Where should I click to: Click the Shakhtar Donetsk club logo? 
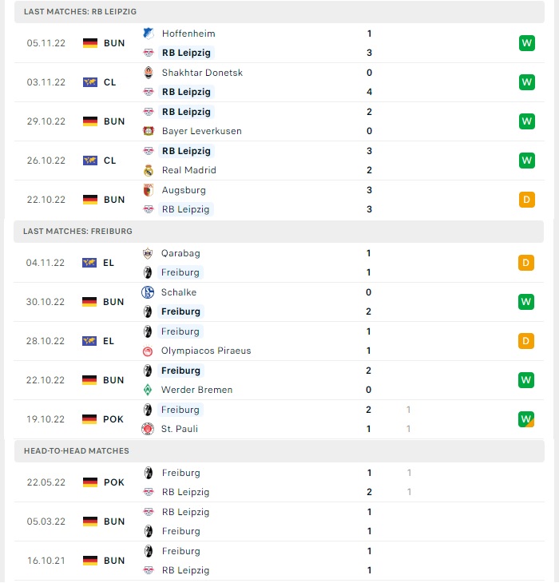pyautogui.click(x=149, y=73)
